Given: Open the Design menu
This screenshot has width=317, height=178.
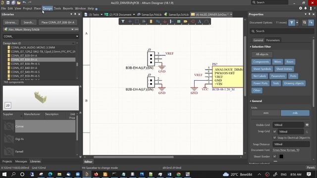Looking at the screenshot, I should click(x=48, y=8).
